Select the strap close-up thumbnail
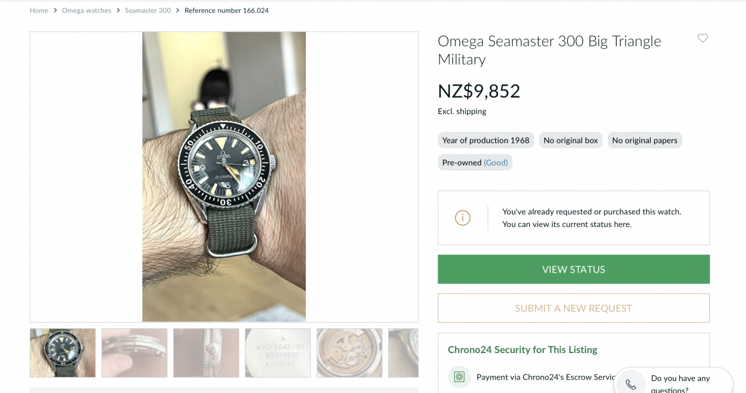 (206, 352)
